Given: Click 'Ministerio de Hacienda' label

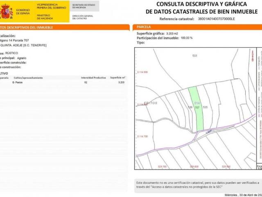Looking at the screenshot, I should pos(45,17).
